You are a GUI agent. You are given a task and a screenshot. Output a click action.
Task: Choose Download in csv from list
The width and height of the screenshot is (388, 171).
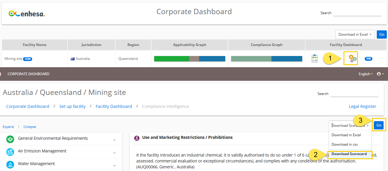345,144
